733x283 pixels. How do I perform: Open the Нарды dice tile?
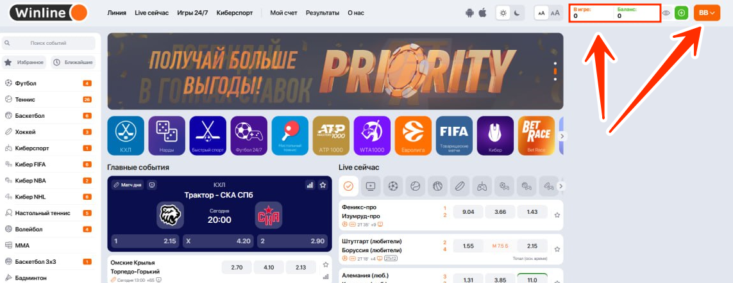(x=167, y=136)
